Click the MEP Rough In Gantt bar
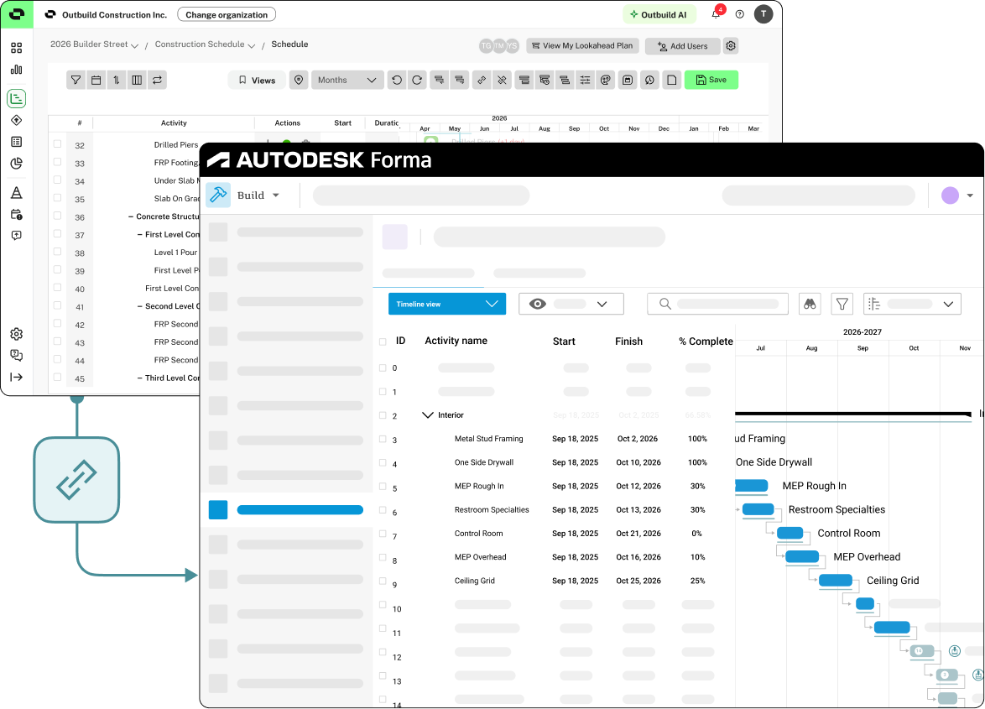The width and height of the screenshot is (985, 709). (x=751, y=486)
